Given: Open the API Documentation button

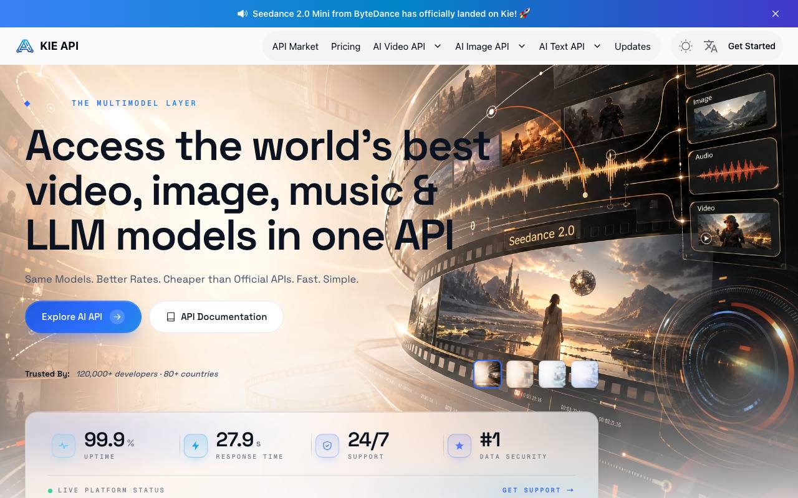Looking at the screenshot, I should [216, 317].
